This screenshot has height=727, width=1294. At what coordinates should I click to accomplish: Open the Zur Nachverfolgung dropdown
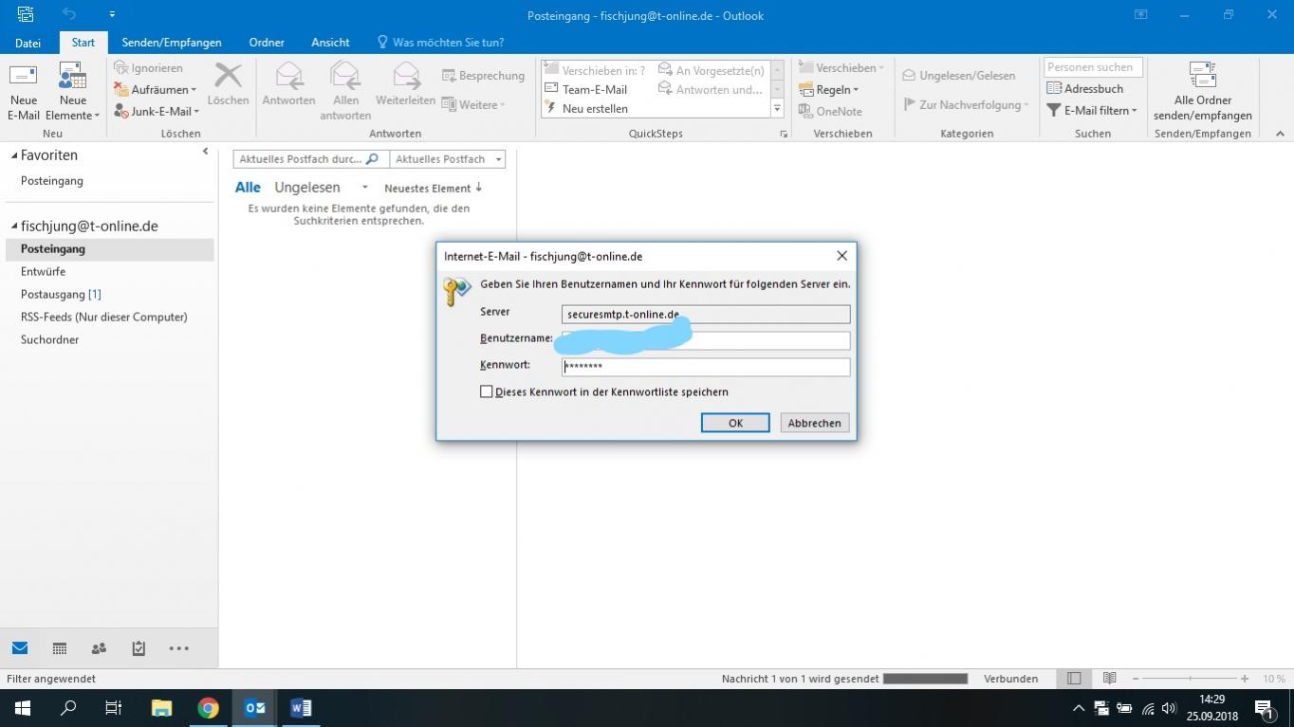tap(966, 104)
